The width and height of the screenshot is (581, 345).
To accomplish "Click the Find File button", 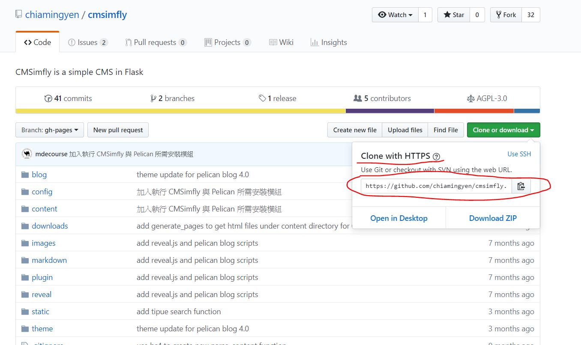I will coord(446,130).
